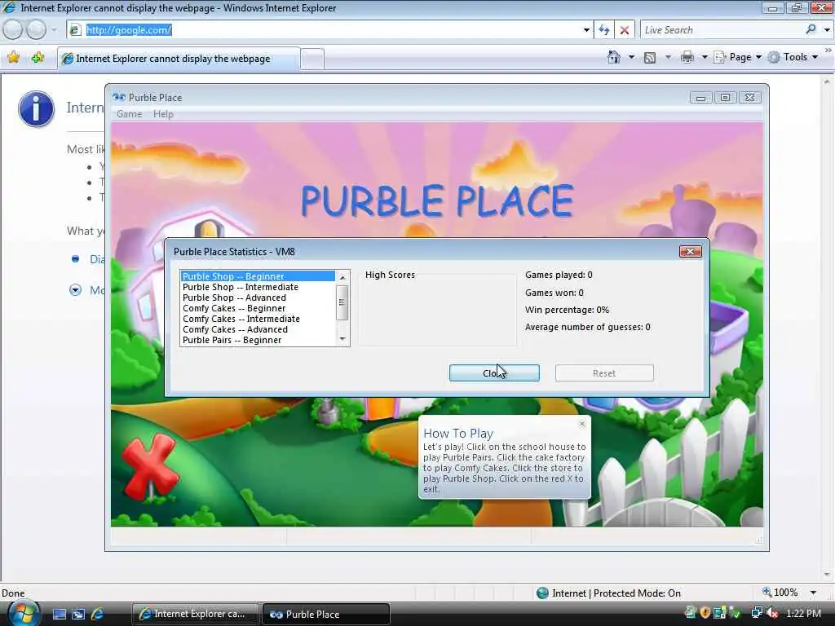Run search with the magnifier icon
This screenshot has height=626, width=835.
click(811, 29)
